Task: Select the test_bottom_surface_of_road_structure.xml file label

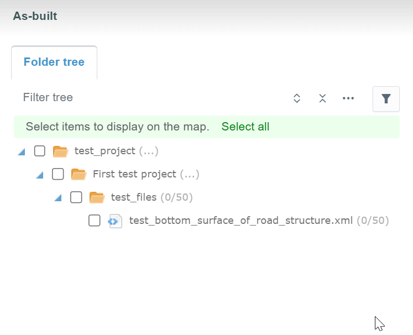Action: pos(241,221)
